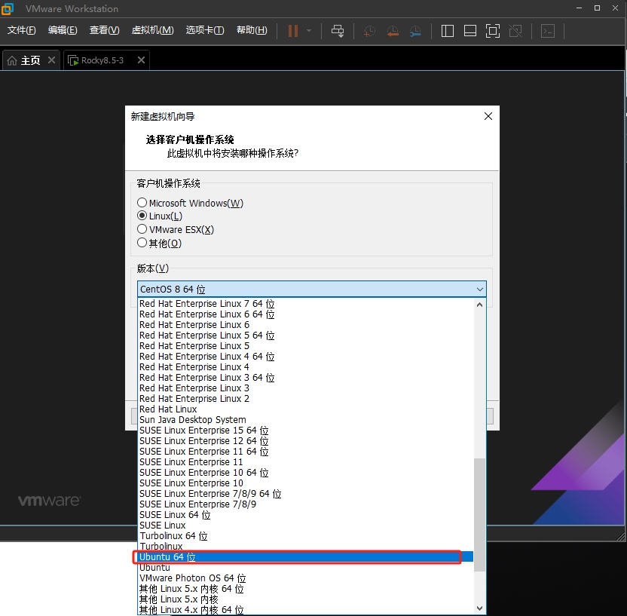Select SUSE Linux Enterprise 15 64 位
The width and height of the screenshot is (627, 616).
click(x=305, y=430)
